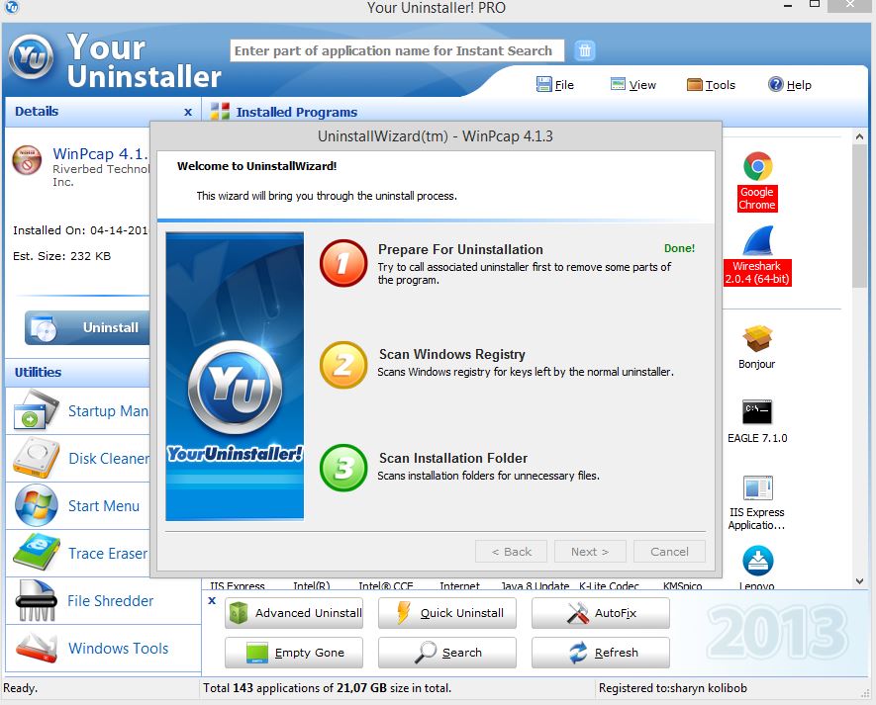The width and height of the screenshot is (876, 705).
Task: Click the trash clear-search icon
Action: (x=584, y=50)
